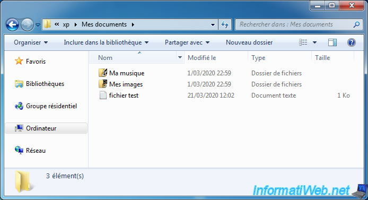Expand the hidden path chevron before xp
The height and width of the screenshot is (200, 368).
click(x=57, y=24)
